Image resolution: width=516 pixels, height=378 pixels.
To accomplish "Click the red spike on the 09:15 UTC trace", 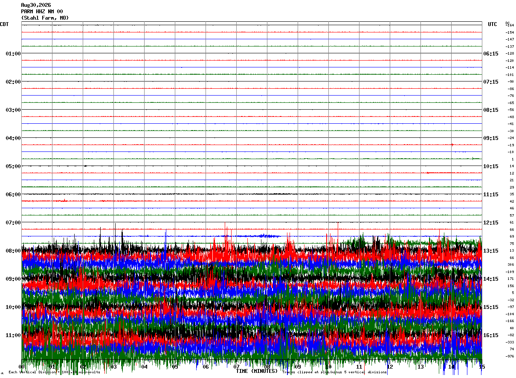I will coord(452,145).
